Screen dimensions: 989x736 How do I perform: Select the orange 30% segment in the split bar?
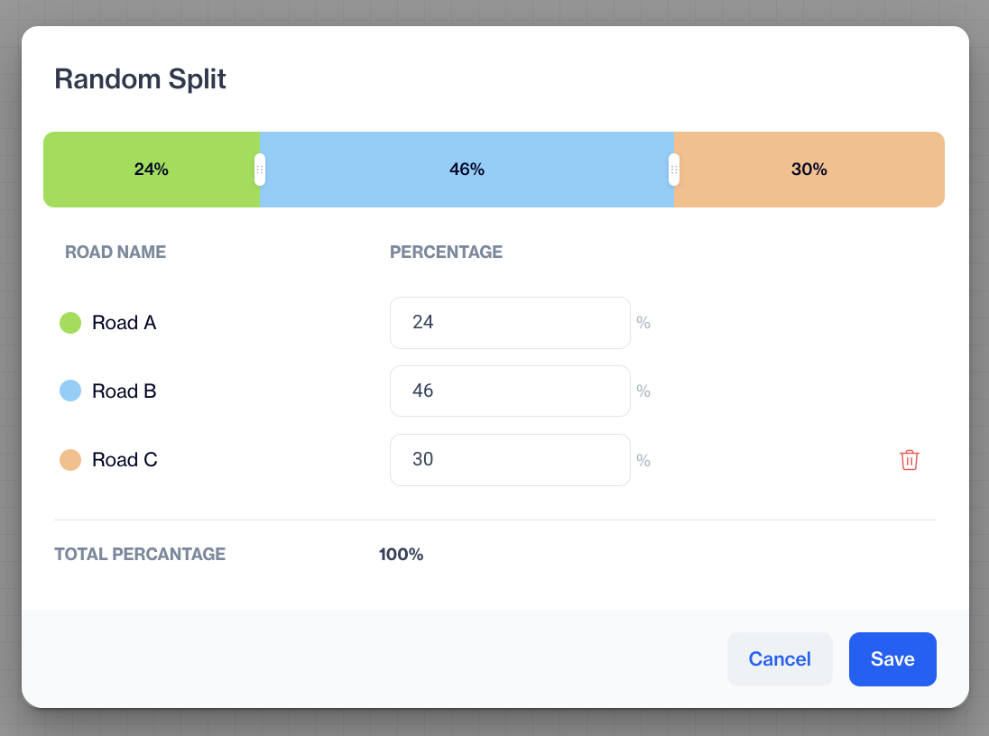click(x=809, y=170)
